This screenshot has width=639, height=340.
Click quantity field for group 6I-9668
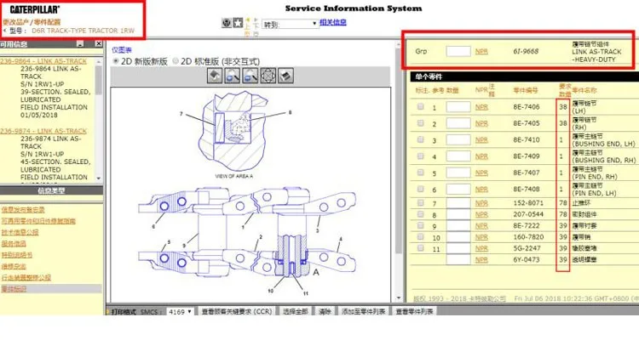tap(458, 51)
